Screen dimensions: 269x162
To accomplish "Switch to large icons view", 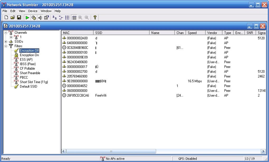I will pyautogui.click(x=55, y=17).
